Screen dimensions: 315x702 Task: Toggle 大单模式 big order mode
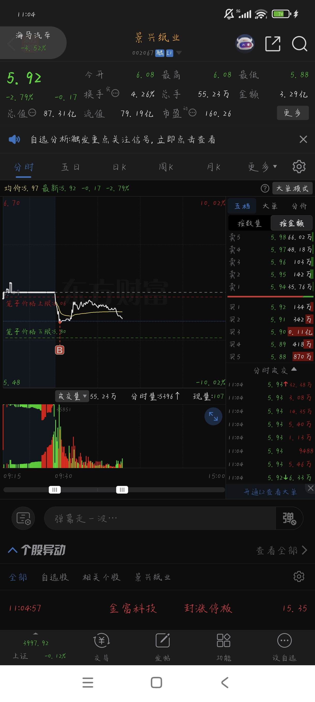click(293, 188)
